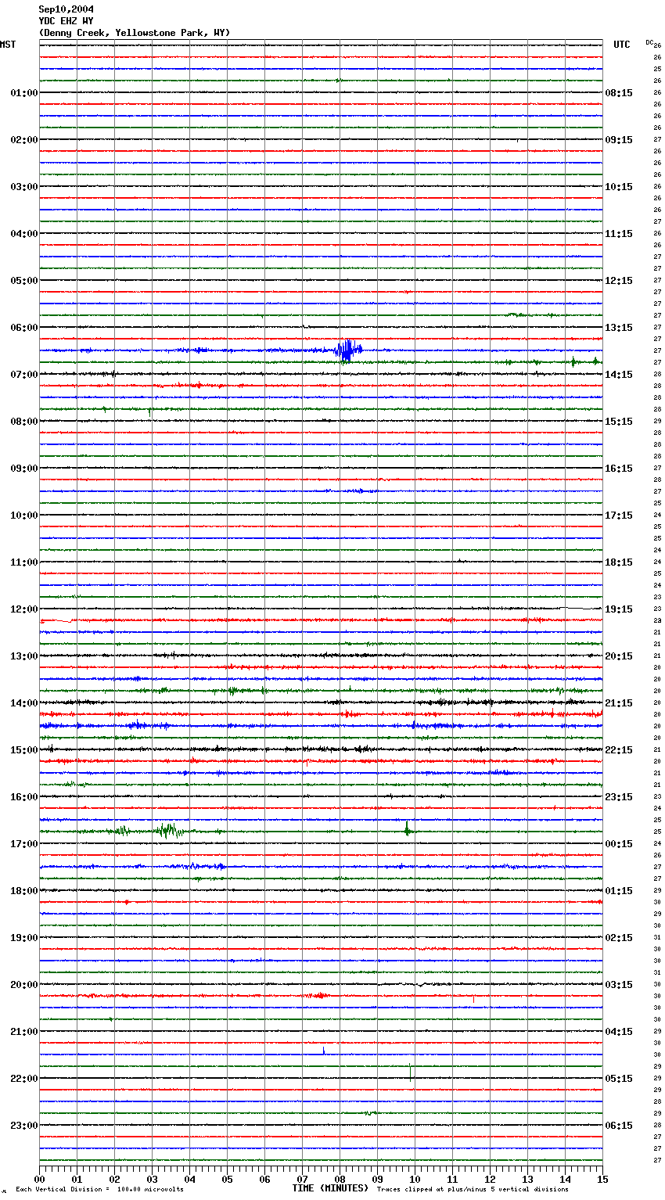Select the 21:00 MST time label
This screenshot has height=1200, width=665.
tap(24, 1032)
